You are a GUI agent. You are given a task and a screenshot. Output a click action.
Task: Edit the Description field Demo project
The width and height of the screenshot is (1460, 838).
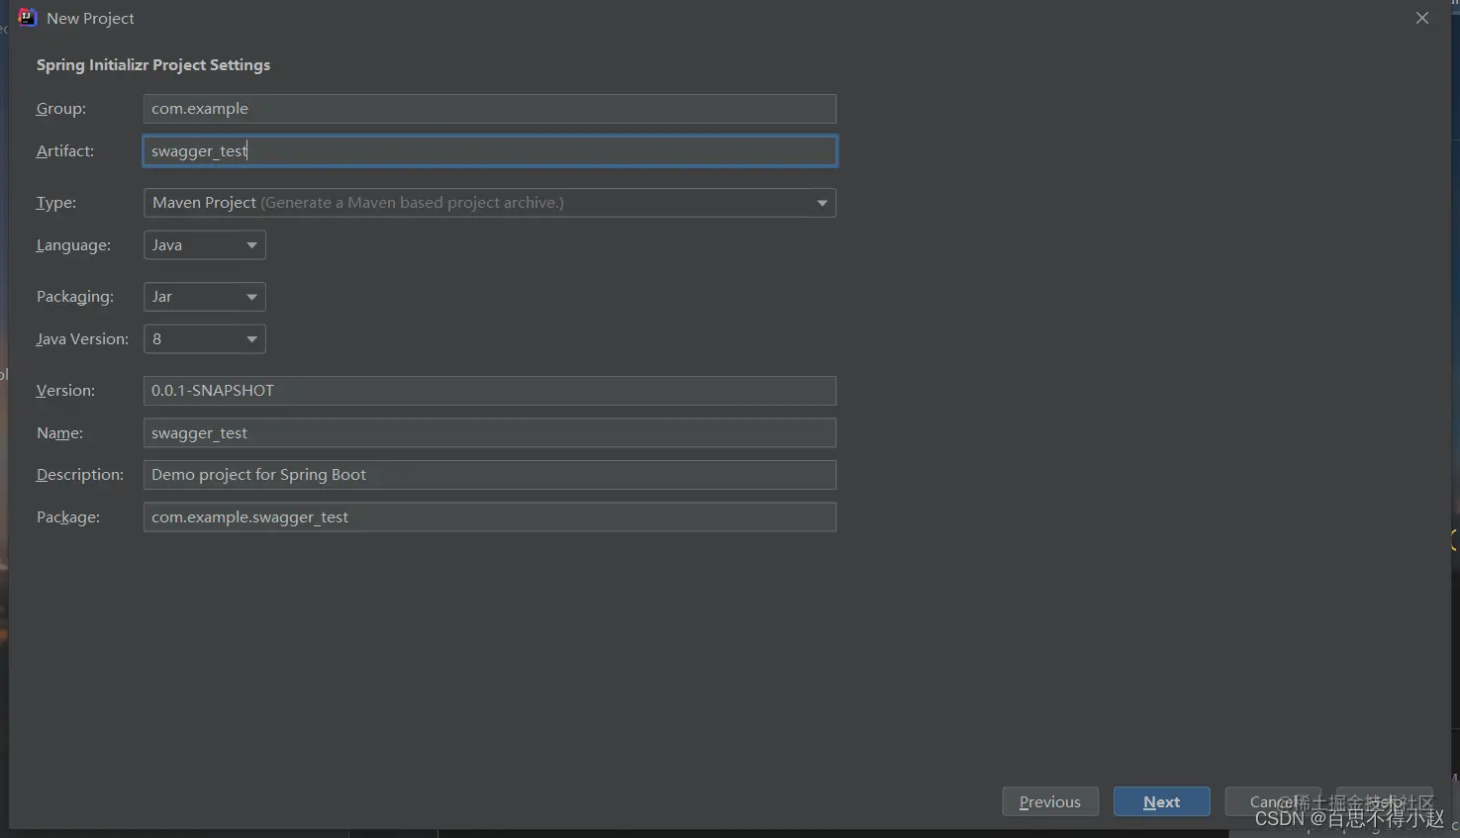[x=490, y=475]
